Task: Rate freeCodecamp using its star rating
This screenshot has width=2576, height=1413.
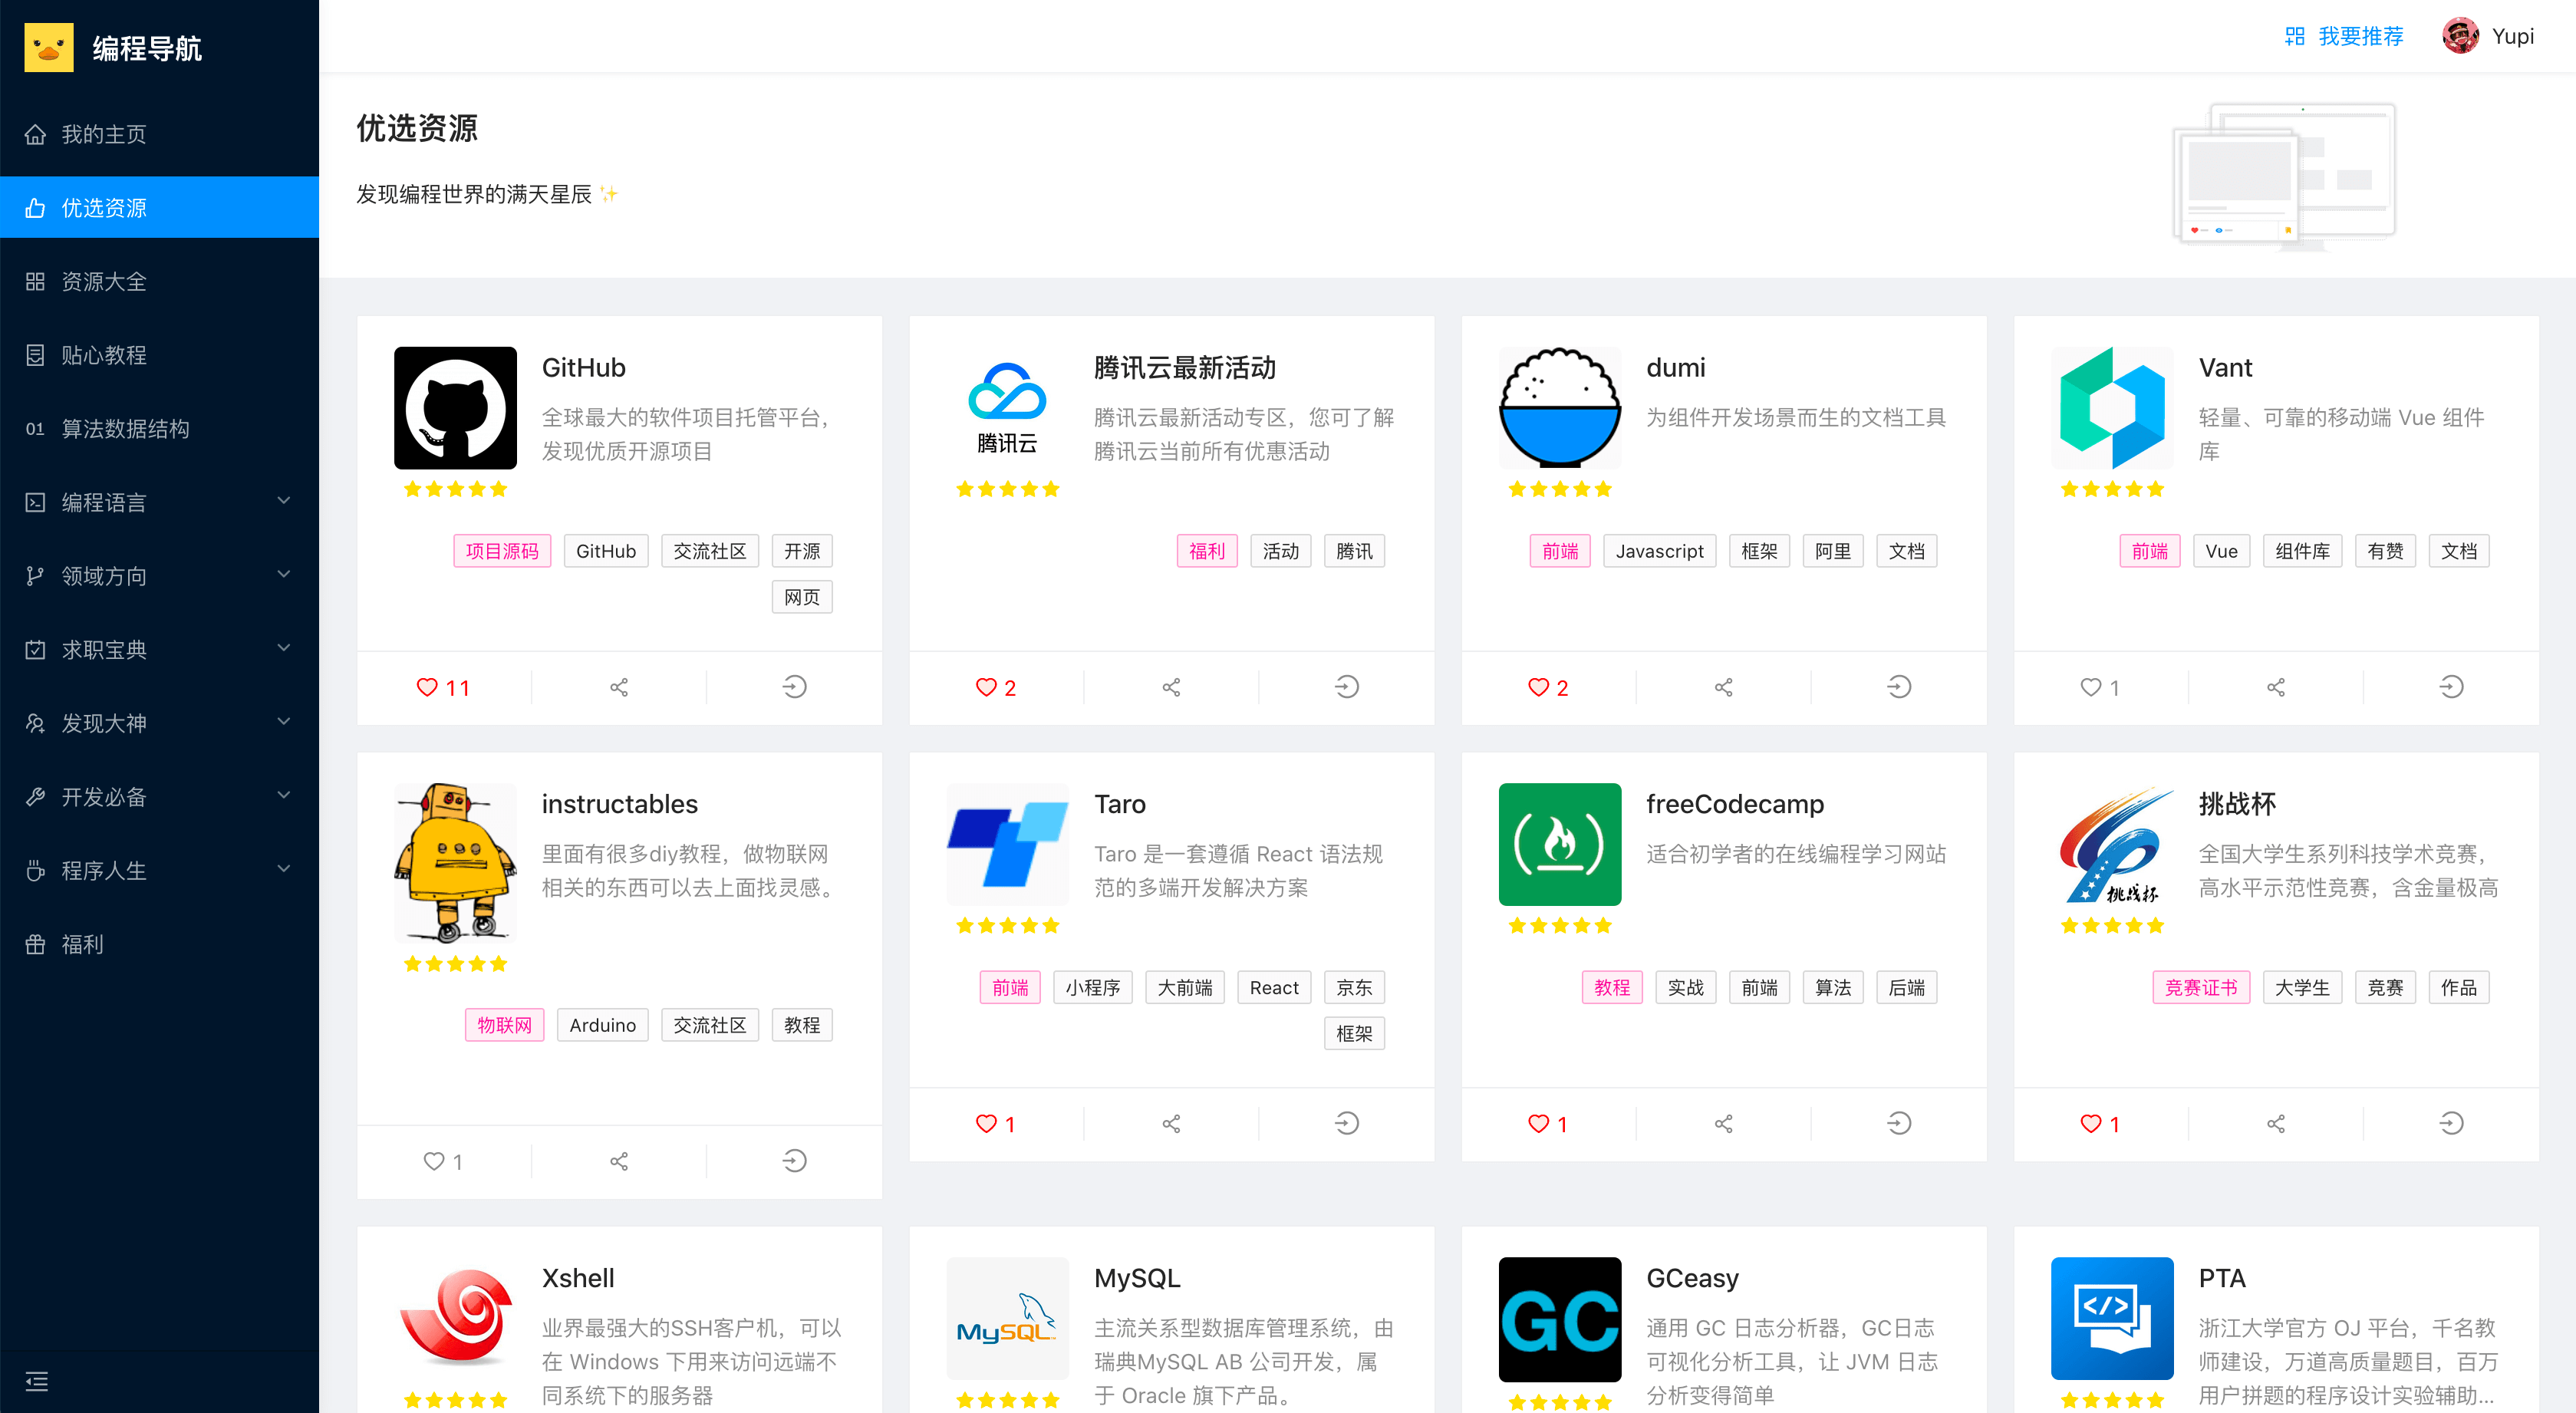Action: tap(1559, 925)
